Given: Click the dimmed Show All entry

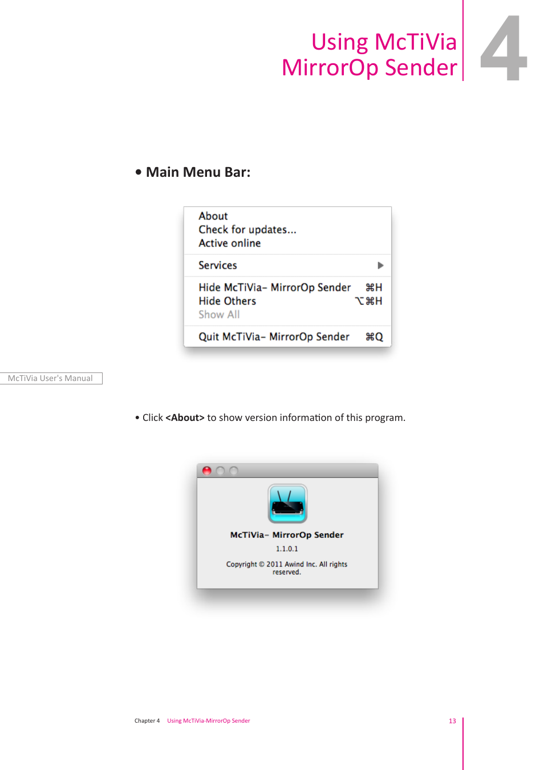Looking at the screenshot, I should tap(287, 315).
